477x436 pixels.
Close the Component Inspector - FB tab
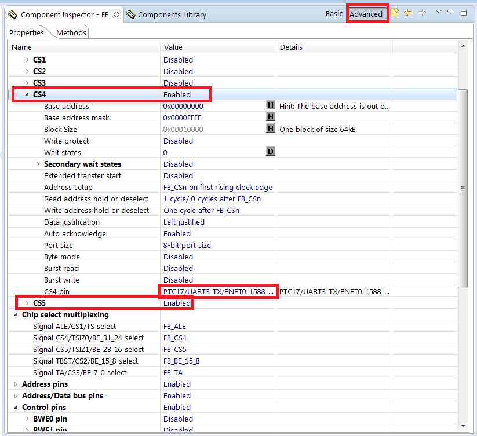tap(116, 14)
